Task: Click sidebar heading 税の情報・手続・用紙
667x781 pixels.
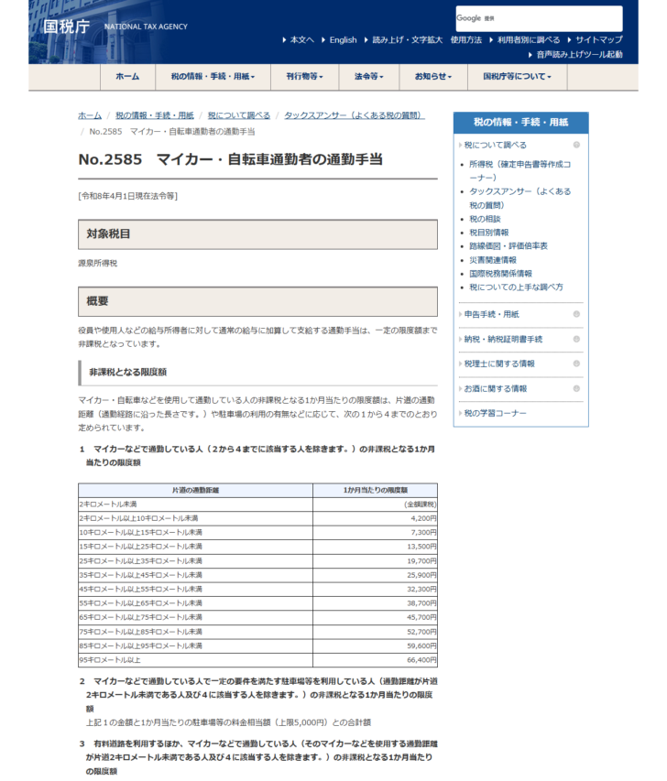Action: point(521,123)
